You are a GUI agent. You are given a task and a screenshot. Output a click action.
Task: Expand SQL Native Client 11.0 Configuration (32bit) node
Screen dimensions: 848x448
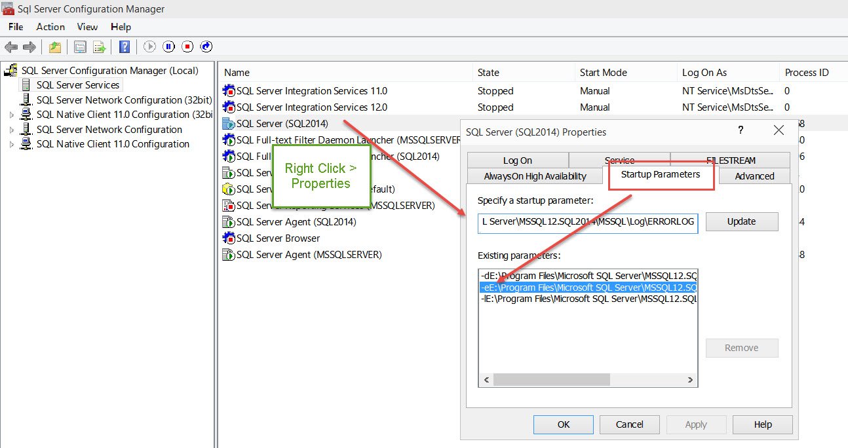click(11, 115)
